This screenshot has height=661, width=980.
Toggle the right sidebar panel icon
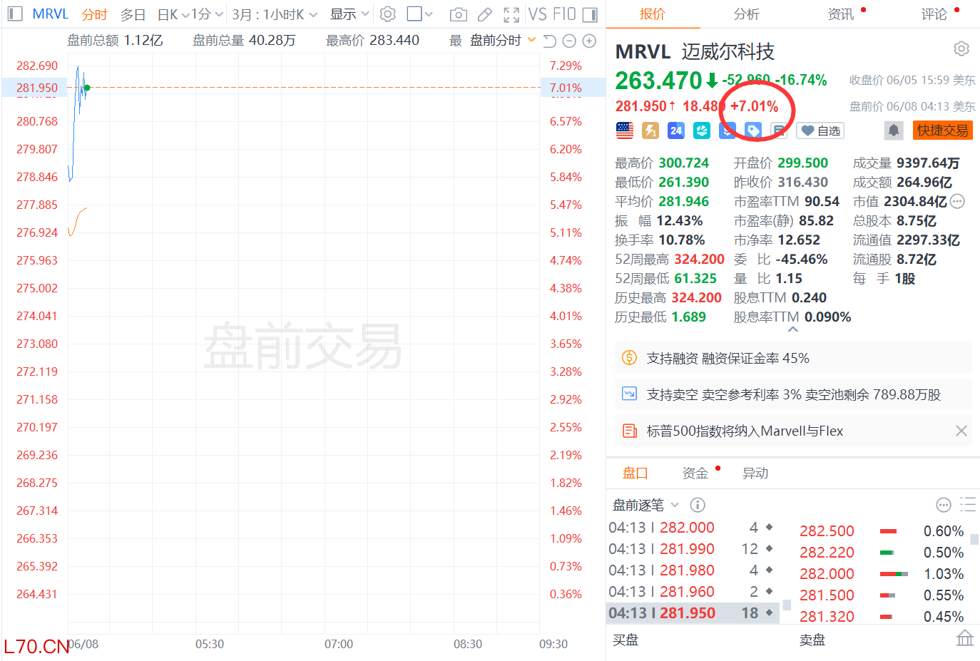pos(590,14)
